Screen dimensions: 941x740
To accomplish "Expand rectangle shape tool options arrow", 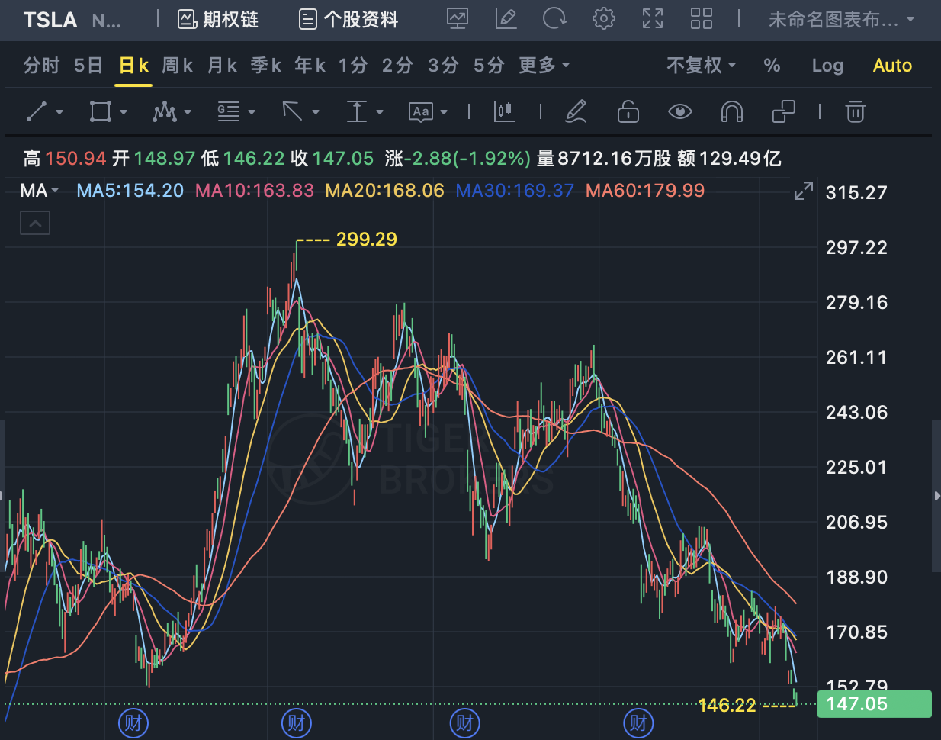I will point(124,112).
